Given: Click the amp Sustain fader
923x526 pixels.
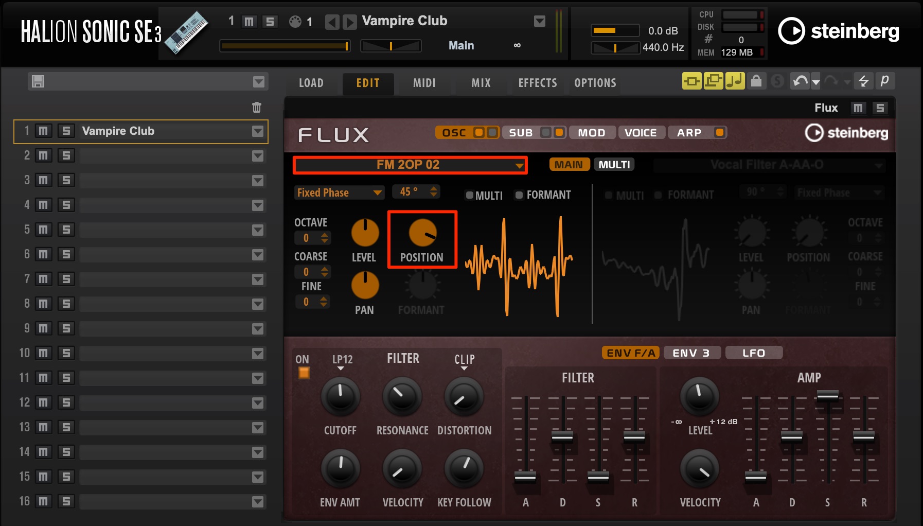Looking at the screenshot, I should [x=828, y=396].
